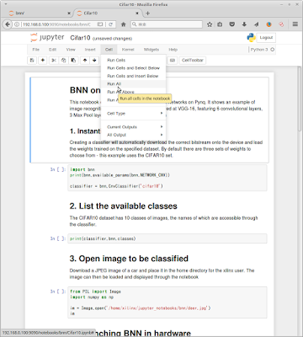Click the Logout button
303x337 pixels.
tap(266, 38)
